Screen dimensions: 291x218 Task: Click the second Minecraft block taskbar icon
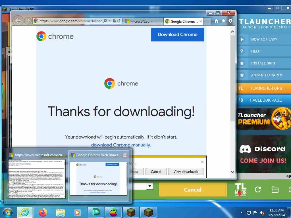pyautogui.click(x=148, y=212)
